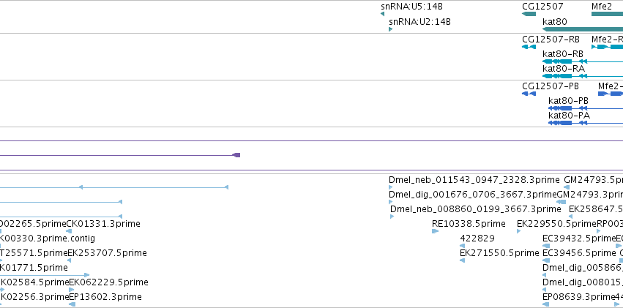Click the EP13602.3prime label
Viewport: 623px width, 308px height.
[x=105, y=296]
